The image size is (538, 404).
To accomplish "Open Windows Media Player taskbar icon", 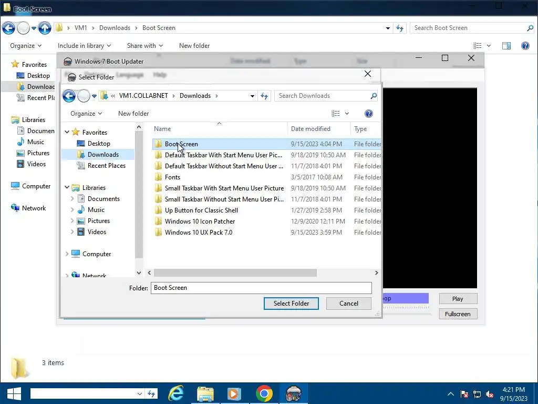I will pos(234,393).
